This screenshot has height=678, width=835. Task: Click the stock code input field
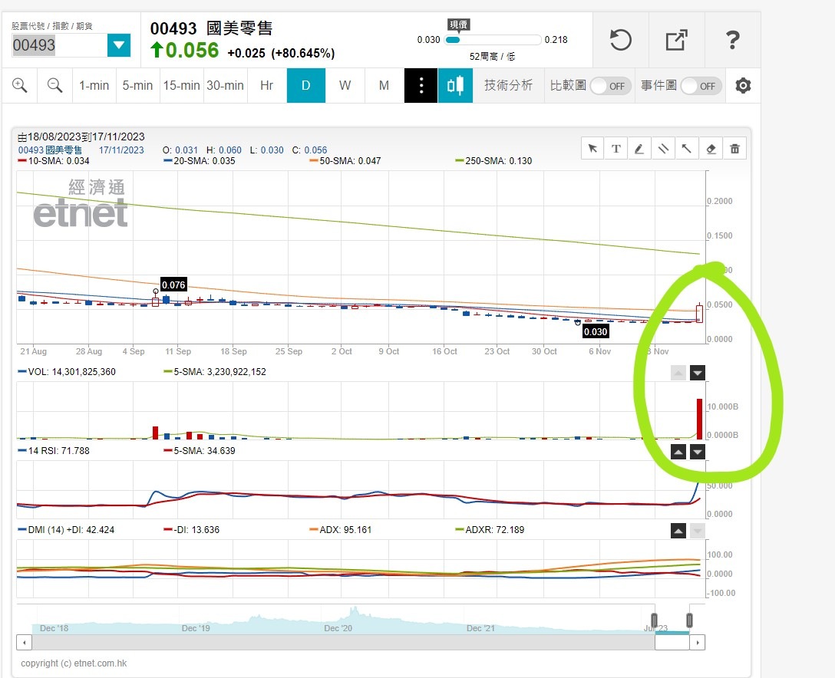pos(59,45)
